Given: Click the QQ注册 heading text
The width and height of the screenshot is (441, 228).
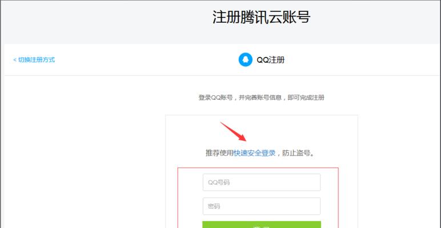Looking at the screenshot, I should 271,60.
